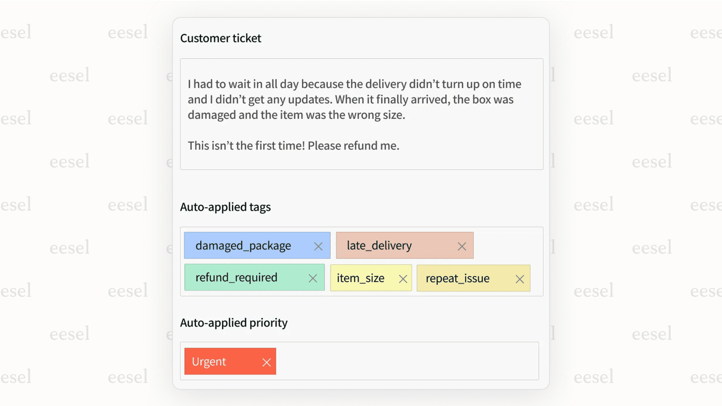Remove the repeat_issue tag
The width and height of the screenshot is (722, 406).
(x=519, y=279)
